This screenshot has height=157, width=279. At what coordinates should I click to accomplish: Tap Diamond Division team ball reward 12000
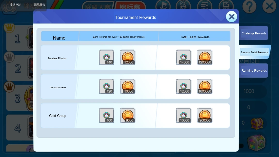184,86
